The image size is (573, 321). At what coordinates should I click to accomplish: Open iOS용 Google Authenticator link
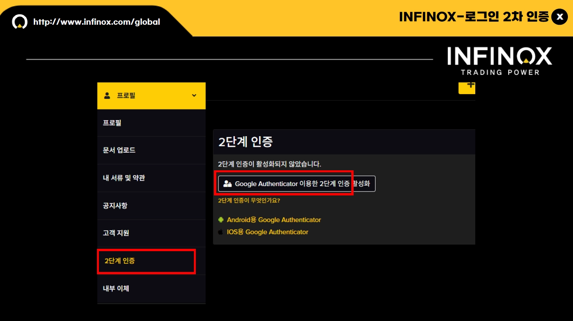pos(268,232)
